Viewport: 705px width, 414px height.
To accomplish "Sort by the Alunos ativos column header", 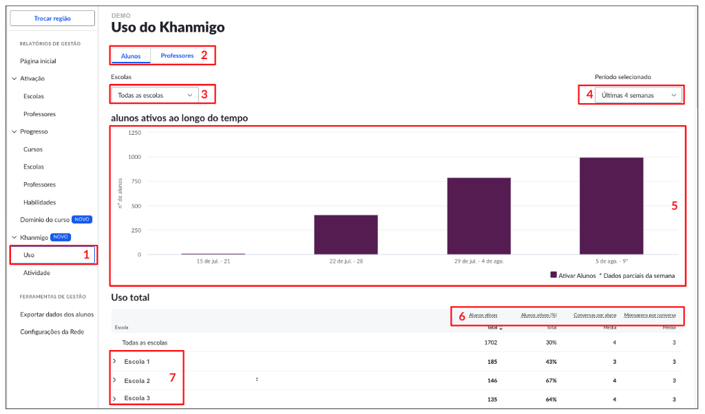I will coord(483,315).
